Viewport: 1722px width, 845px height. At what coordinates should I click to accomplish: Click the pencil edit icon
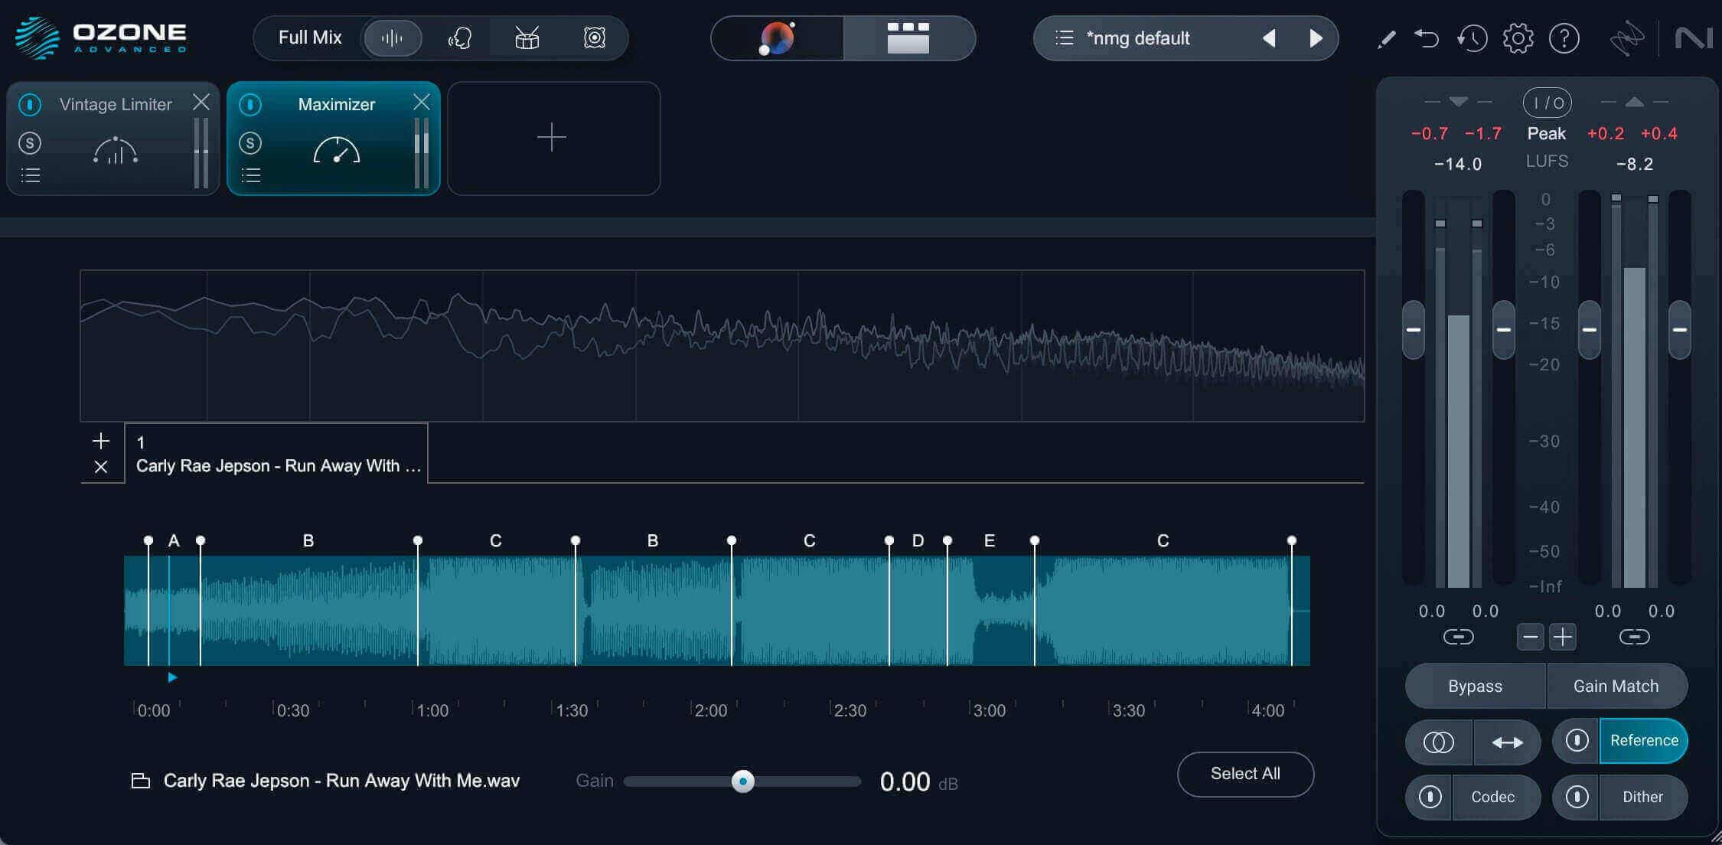[x=1386, y=39]
